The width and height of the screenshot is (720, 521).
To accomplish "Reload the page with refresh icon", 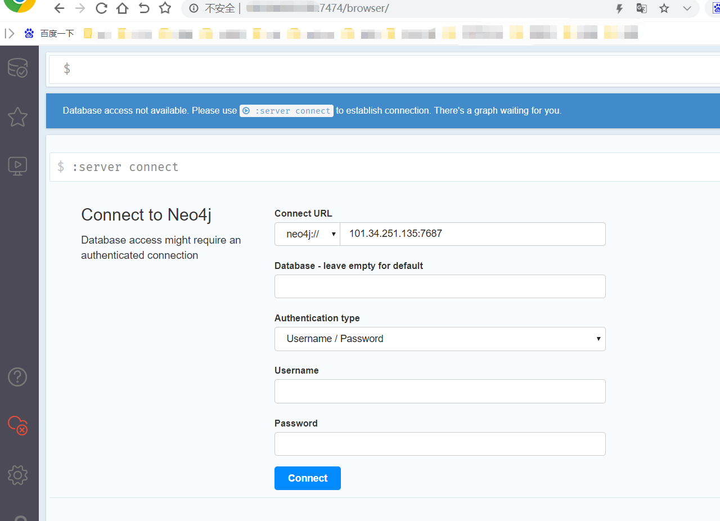I will point(101,8).
